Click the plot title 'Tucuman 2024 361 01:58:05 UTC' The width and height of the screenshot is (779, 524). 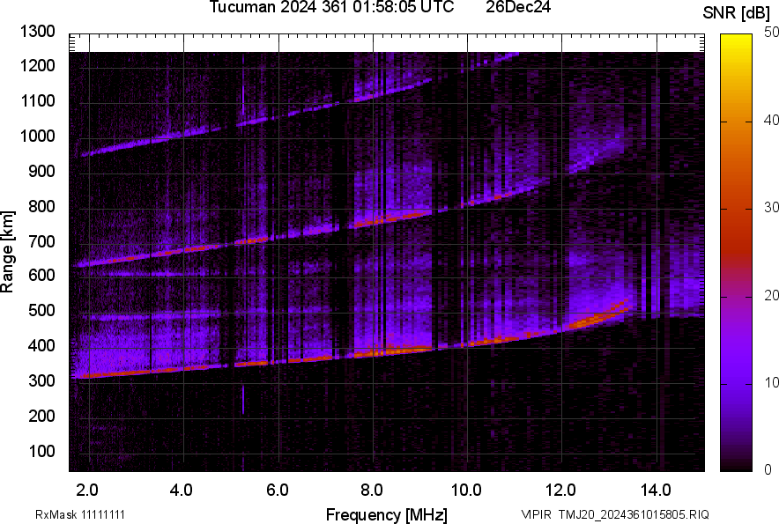coord(331,8)
